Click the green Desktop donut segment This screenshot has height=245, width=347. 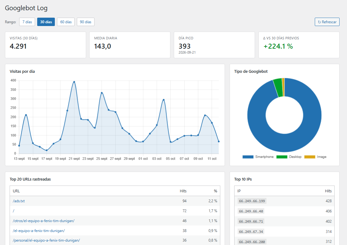278,88
